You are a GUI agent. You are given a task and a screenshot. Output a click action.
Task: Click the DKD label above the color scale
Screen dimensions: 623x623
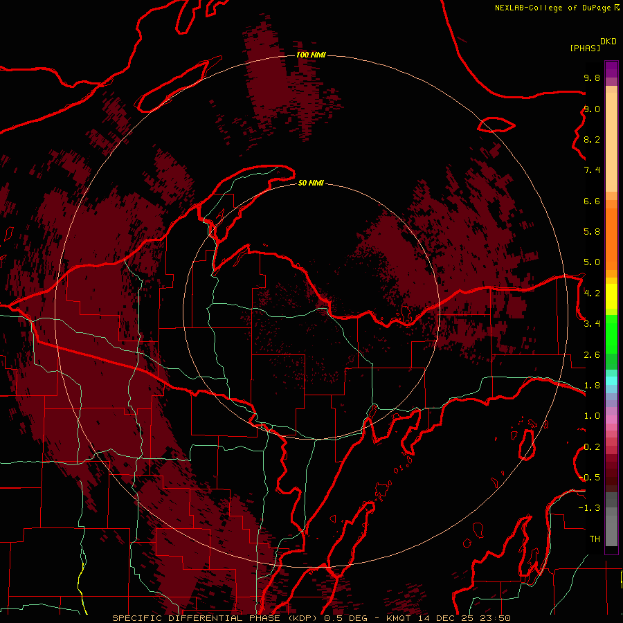pos(608,42)
